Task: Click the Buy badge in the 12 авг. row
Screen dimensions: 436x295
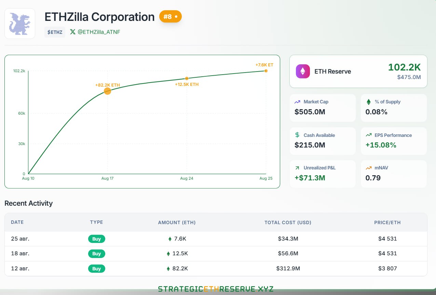Action: click(x=97, y=269)
